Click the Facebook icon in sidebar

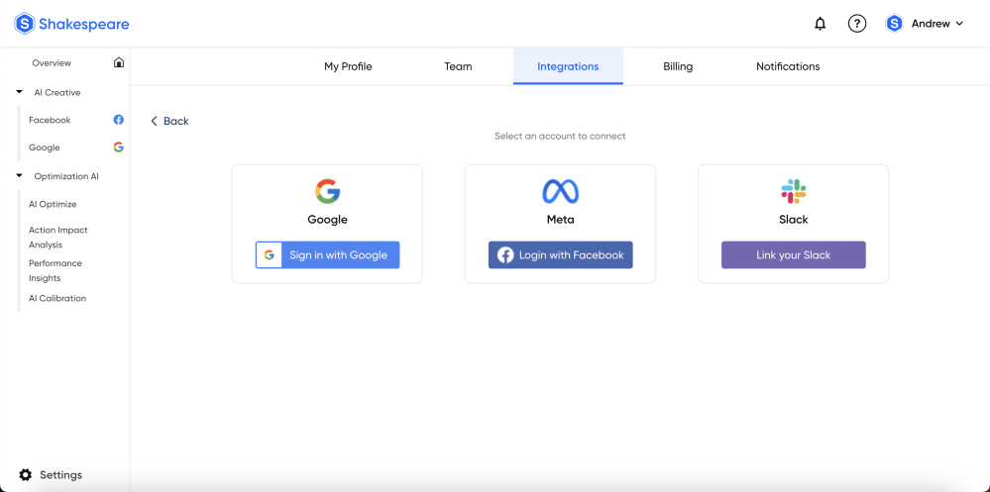click(118, 120)
